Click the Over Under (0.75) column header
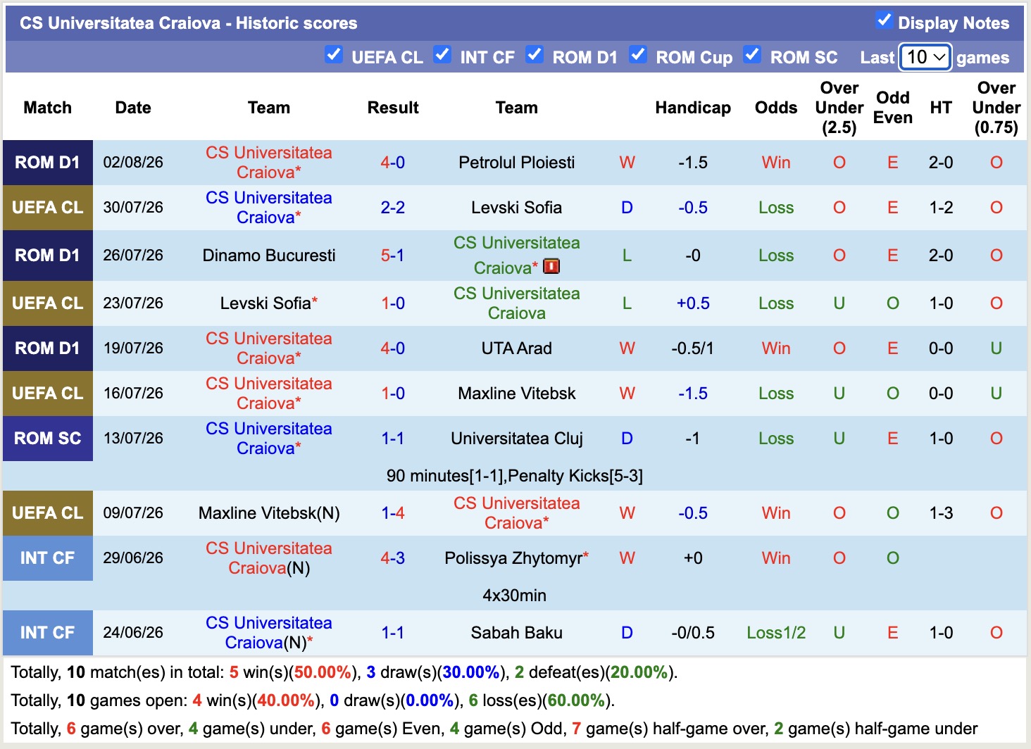Screen dimensions: 1031x749 996,108
